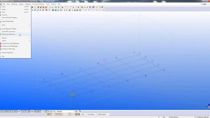210x118 pixels.
Task: Open the View menu
Action: point(8,4)
